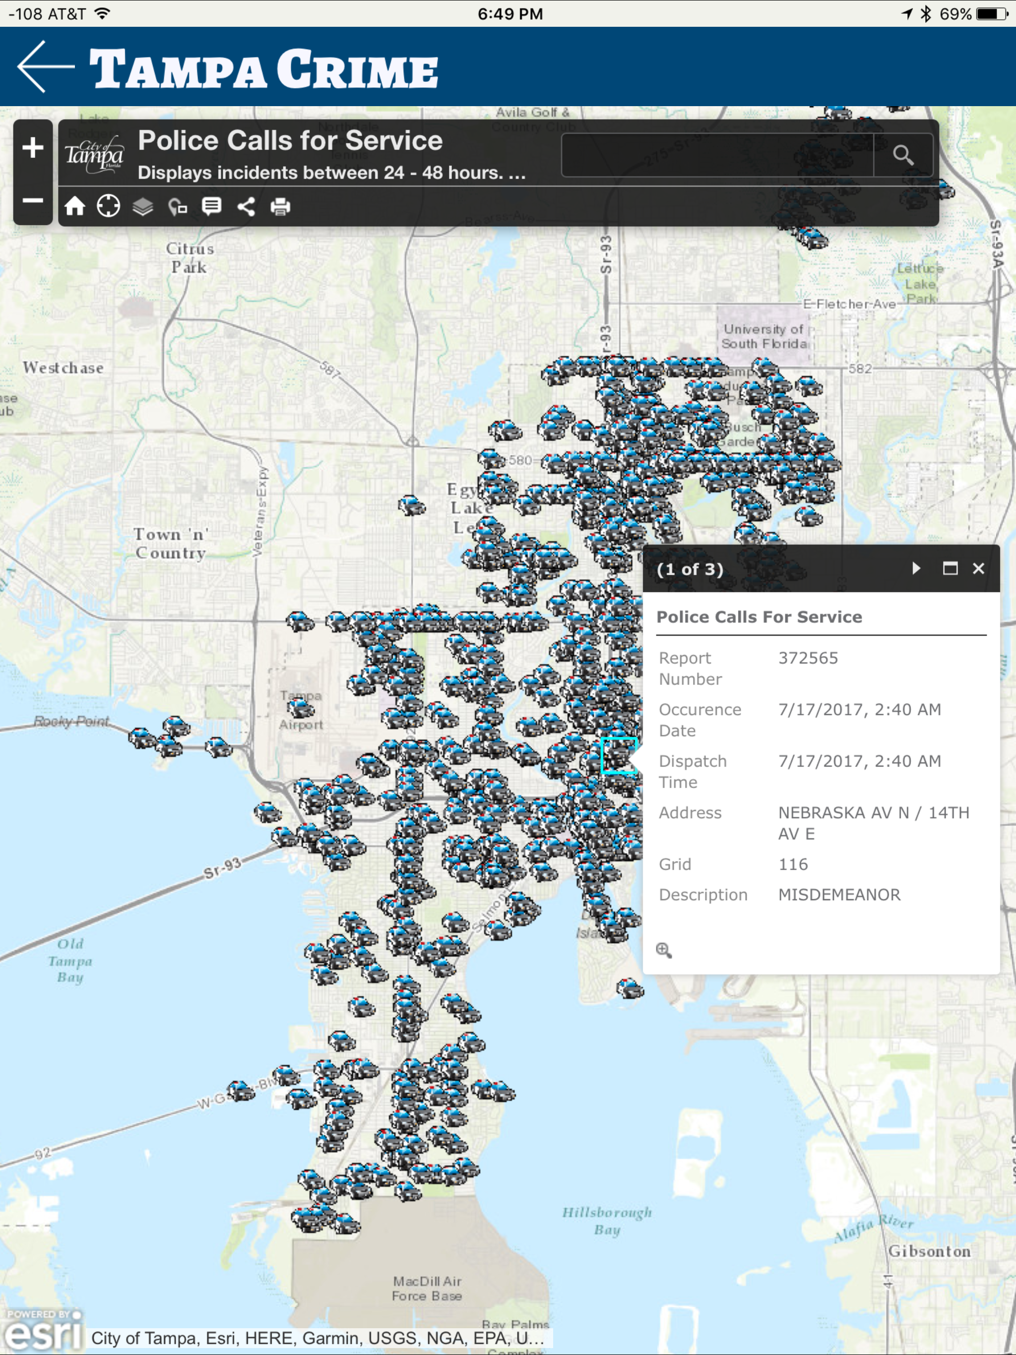Image resolution: width=1016 pixels, height=1355 pixels.
Task: Zoom out with the minus button
Action: tap(33, 201)
